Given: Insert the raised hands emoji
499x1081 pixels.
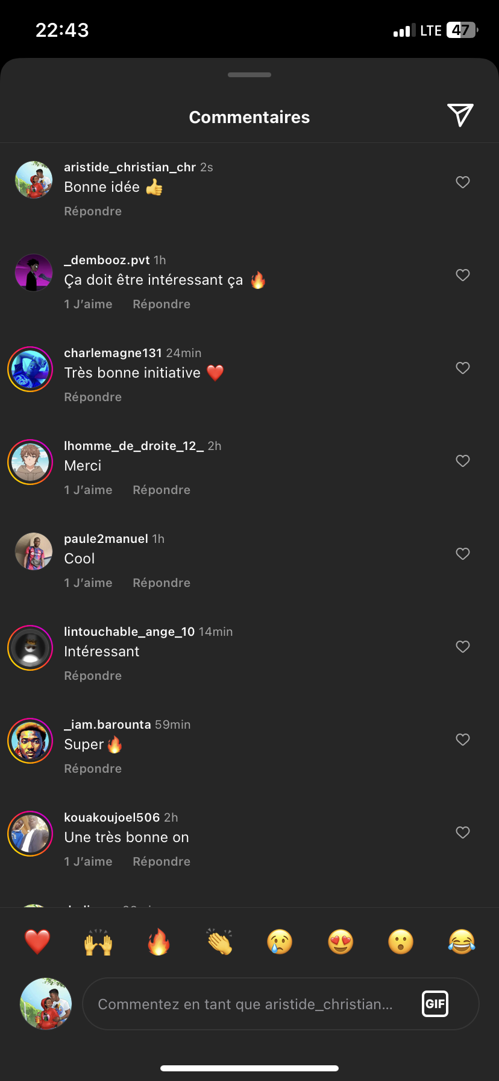Looking at the screenshot, I should click(x=98, y=942).
